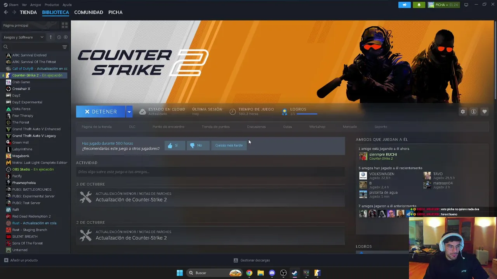Click the Windows Buscar search box
497x279 pixels.
point(214,273)
